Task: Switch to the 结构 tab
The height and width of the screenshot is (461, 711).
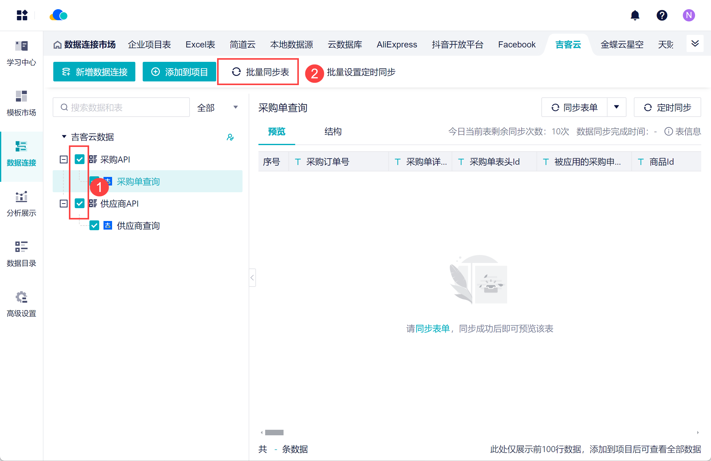Action: coord(333,132)
